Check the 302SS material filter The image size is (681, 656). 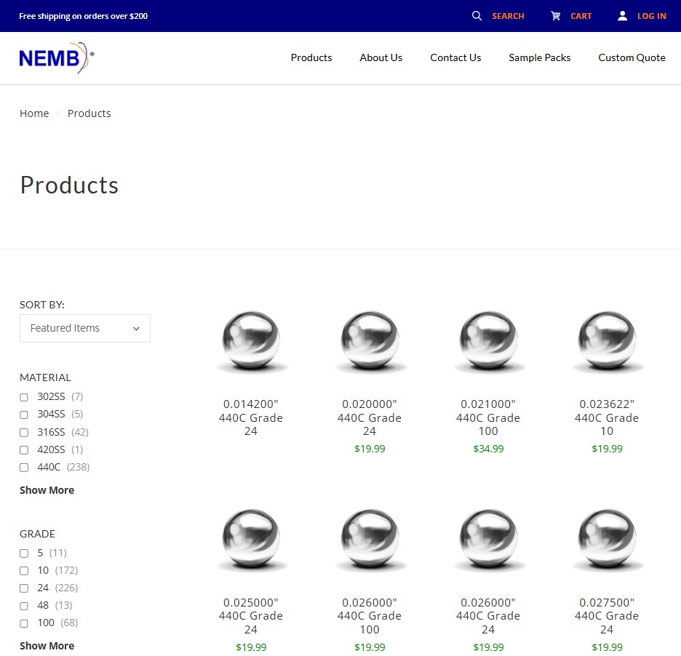tap(24, 397)
